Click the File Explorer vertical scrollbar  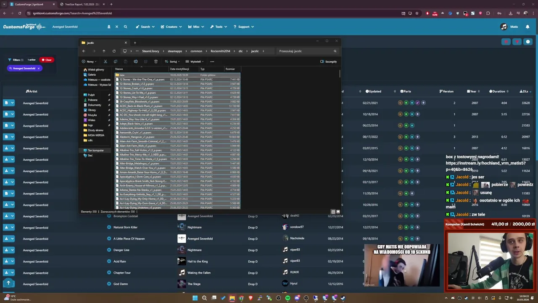340,73
